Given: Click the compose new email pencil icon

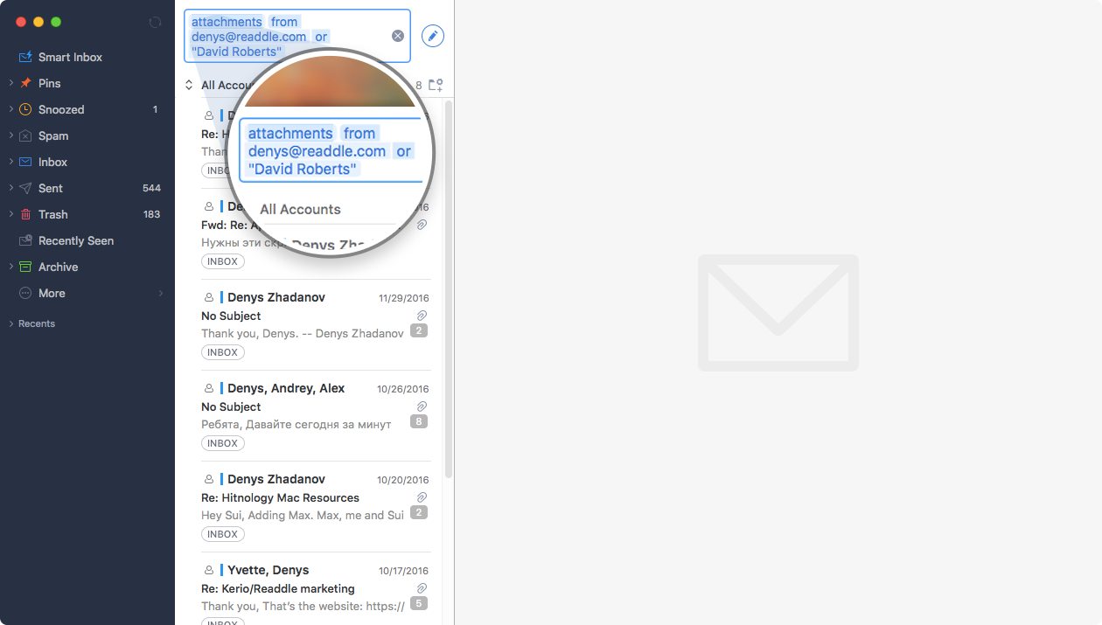Looking at the screenshot, I should point(433,36).
